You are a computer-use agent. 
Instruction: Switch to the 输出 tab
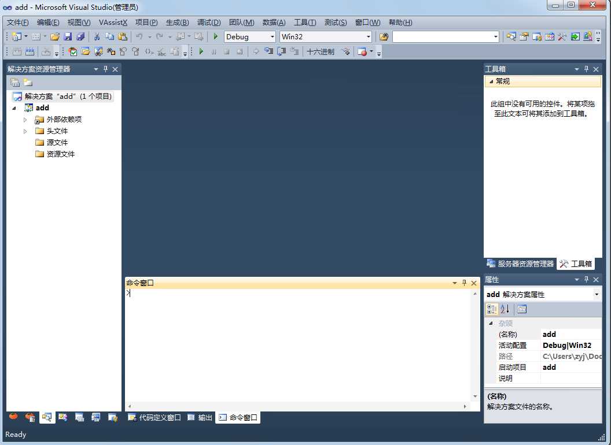(x=200, y=417)
